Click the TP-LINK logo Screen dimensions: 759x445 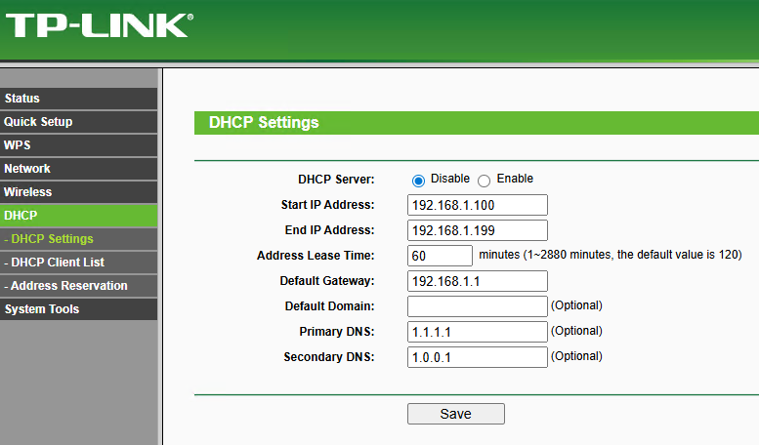(x=100, y=25)
